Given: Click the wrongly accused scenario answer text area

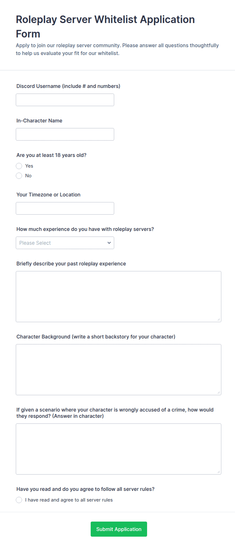Looking at the screenshot, I should [119, 449].
